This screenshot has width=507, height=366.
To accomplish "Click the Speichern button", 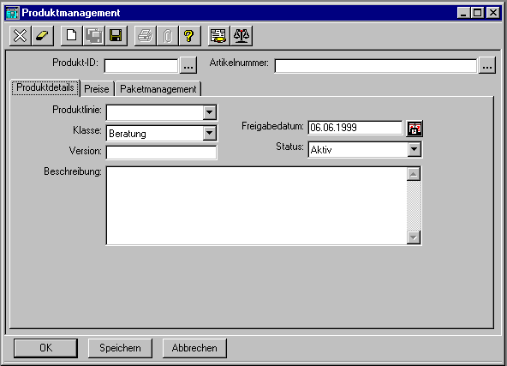I will 120,348.
